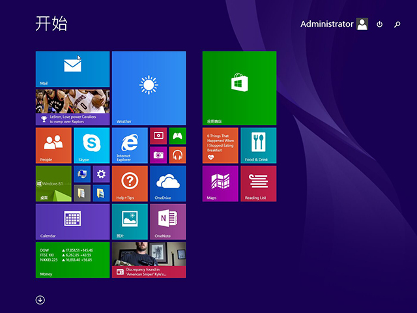Open the Maps tile

(x=220, y=184)
